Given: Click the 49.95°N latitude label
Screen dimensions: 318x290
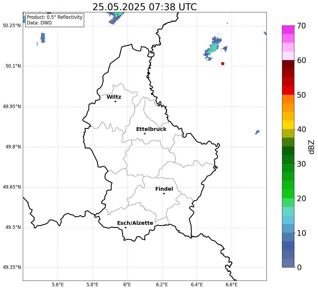Looking at the screenshot, I should pos(12,107).
